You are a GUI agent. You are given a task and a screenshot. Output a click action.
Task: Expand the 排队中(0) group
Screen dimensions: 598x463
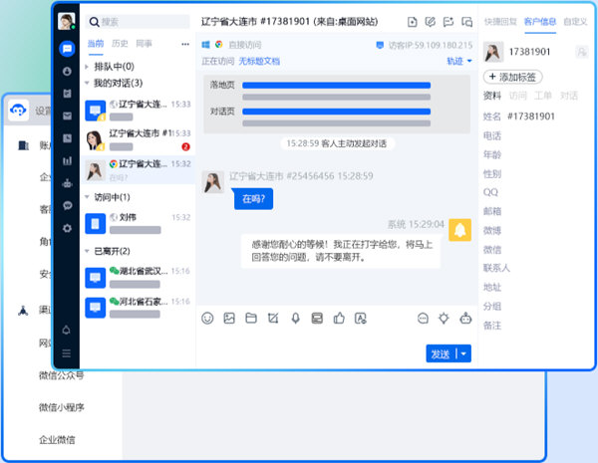[87, 67]
